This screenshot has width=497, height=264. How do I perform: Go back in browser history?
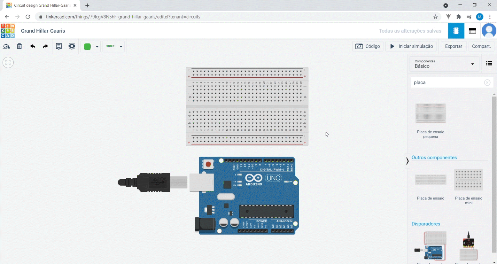point(7,17)
